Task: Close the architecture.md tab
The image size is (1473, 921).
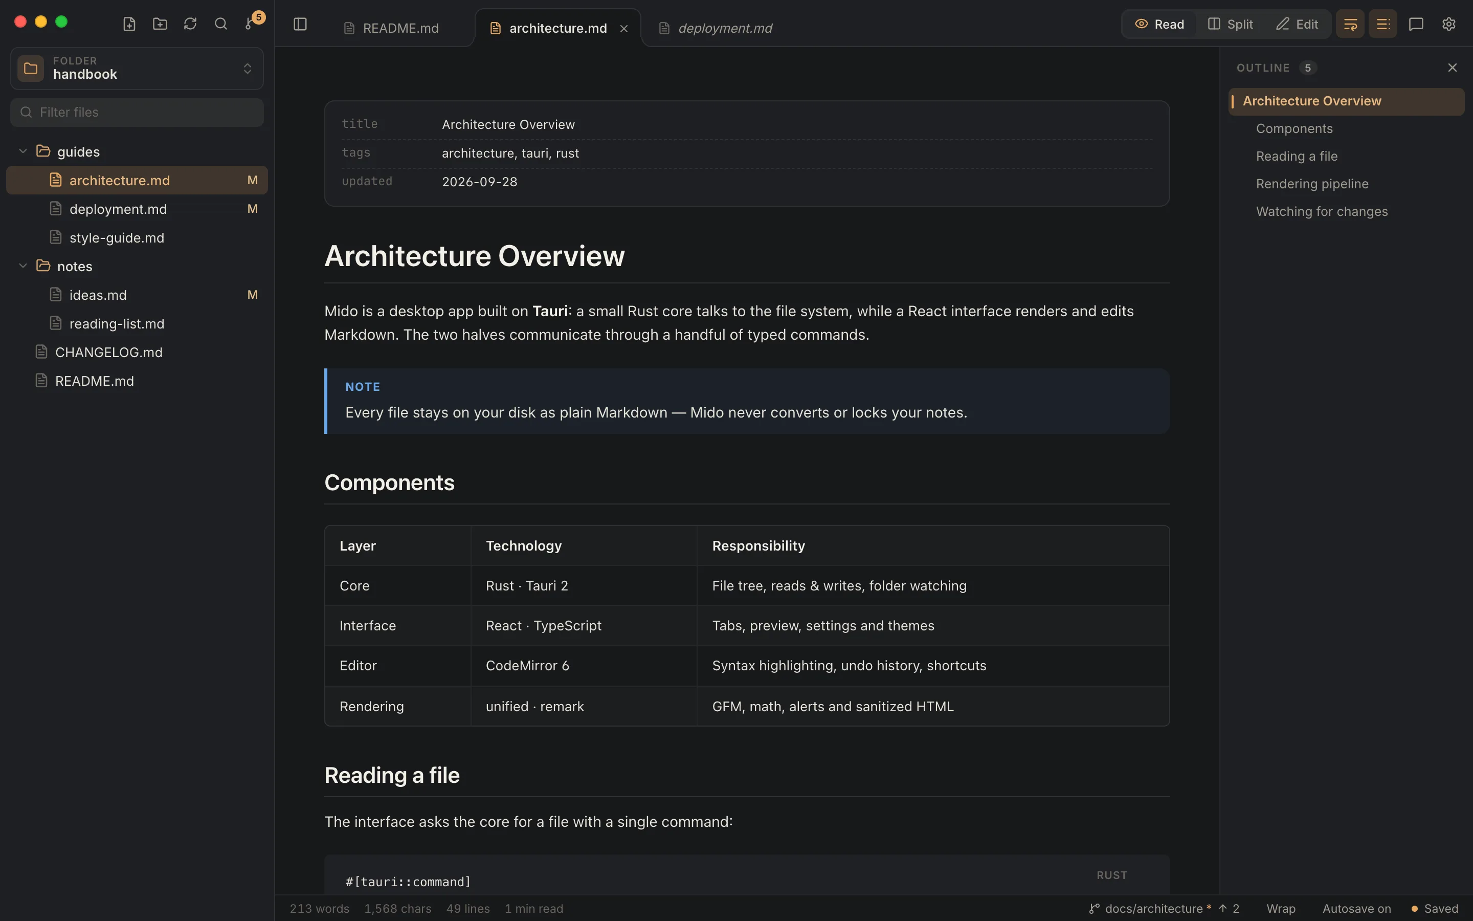Action: click(624, 29)
